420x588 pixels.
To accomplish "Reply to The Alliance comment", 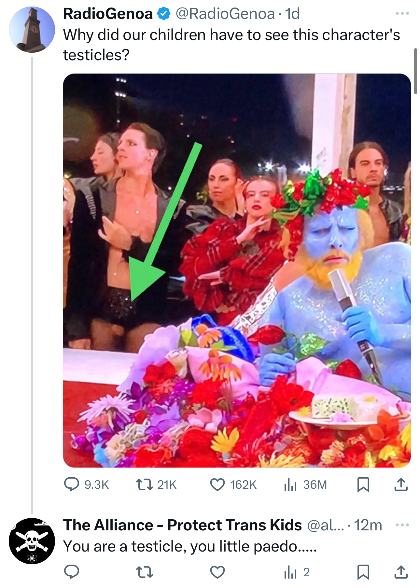I will point(72,572).
